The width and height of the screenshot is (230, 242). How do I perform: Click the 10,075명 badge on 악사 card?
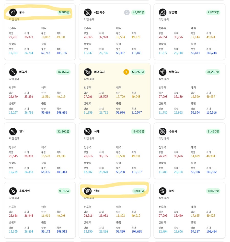(x=213, y=191)
